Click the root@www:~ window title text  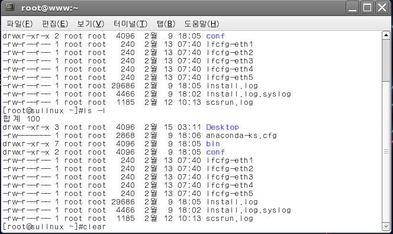50,8
